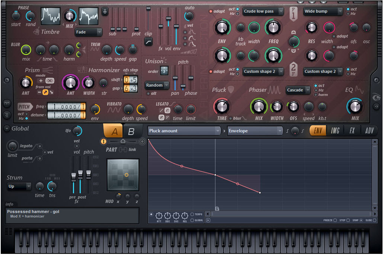Viewport: 384px width, 255px height.
Task: Enable the envelope TEMPO checkbox
Action: pyautogui.click(x=192, y=214)
